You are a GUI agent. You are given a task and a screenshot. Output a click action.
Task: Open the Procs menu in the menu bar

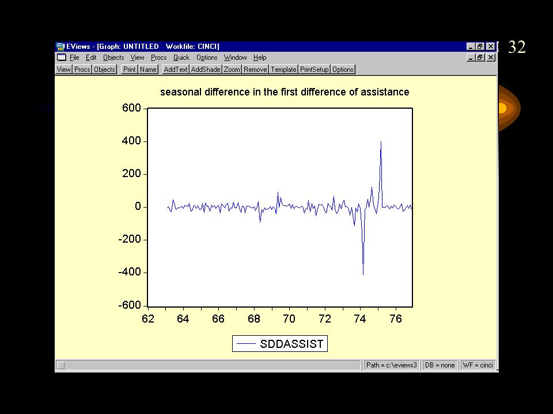[x=159, y=57]
